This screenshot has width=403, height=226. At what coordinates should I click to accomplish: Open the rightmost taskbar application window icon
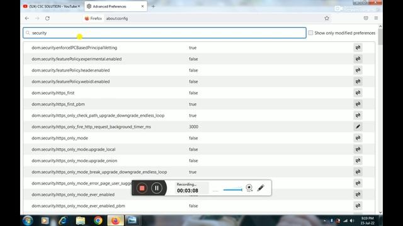click(x=132, y=220)
